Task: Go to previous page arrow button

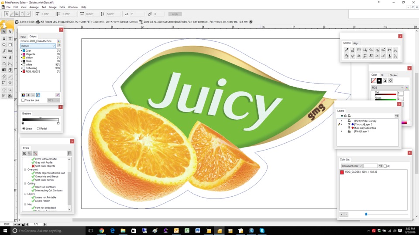Action: click(x=27, y=225)
